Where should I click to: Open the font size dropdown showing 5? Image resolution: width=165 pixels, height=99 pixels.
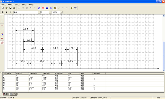tap(50, 12)
